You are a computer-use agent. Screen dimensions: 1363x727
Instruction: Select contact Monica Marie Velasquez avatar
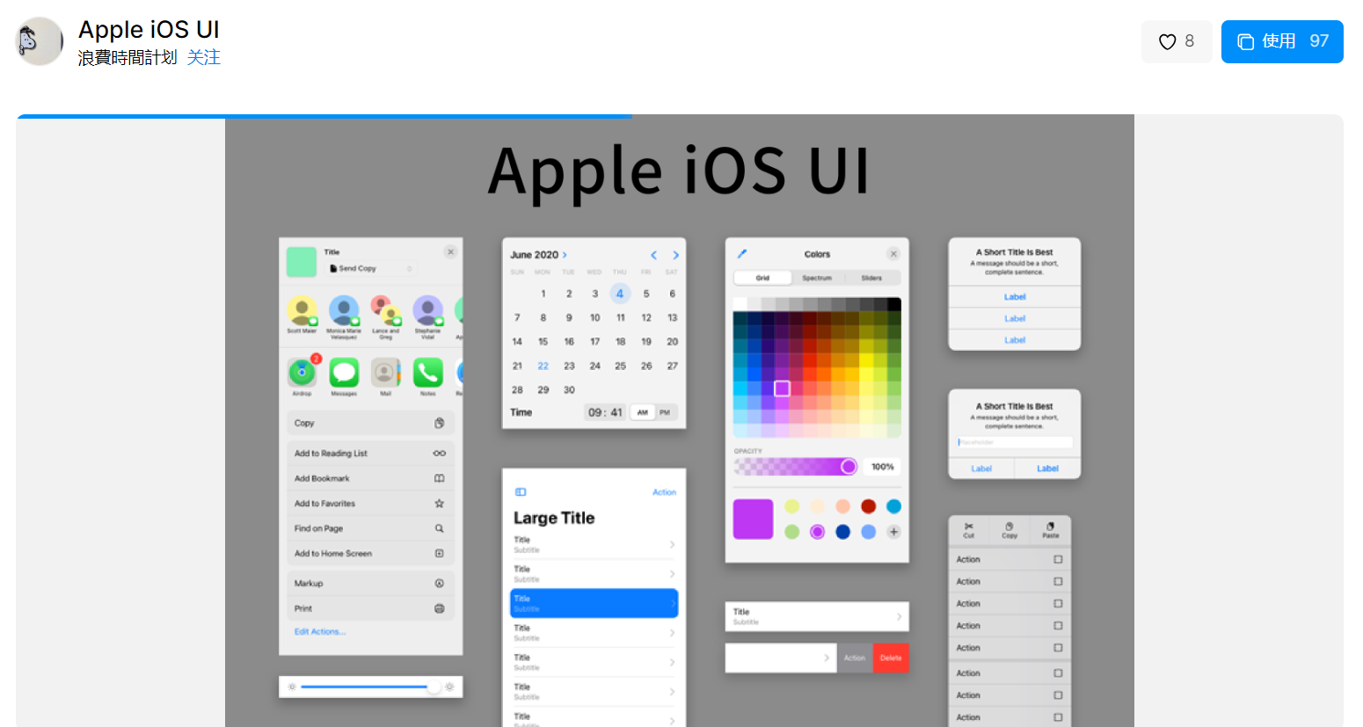(344, 311)
